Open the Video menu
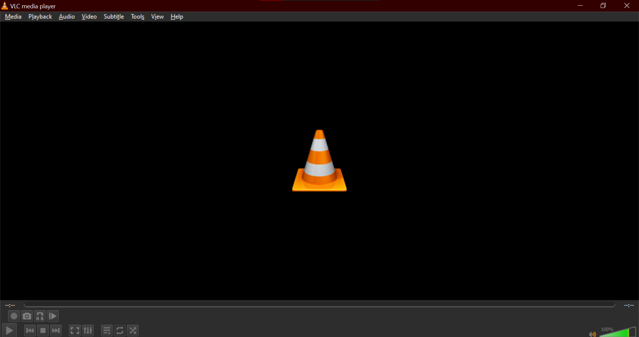Image resolution: width=639 pixels, height=337 pixels. (x=89, y=17)
